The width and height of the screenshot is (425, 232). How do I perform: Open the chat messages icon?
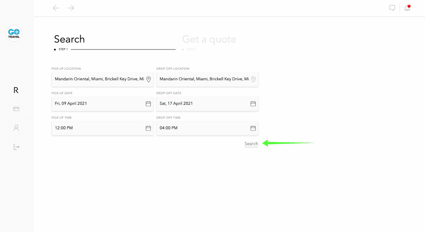392,8
